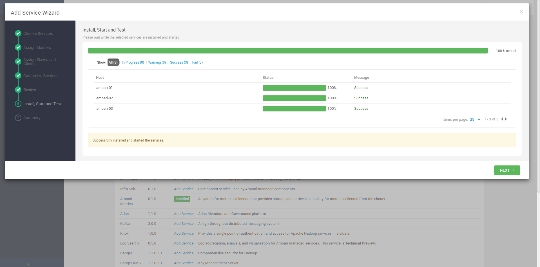Show all three hosts filter

113,62
